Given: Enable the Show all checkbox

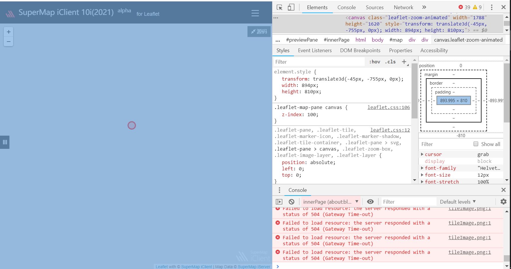Looking at the screenshot, I should 476,144.
